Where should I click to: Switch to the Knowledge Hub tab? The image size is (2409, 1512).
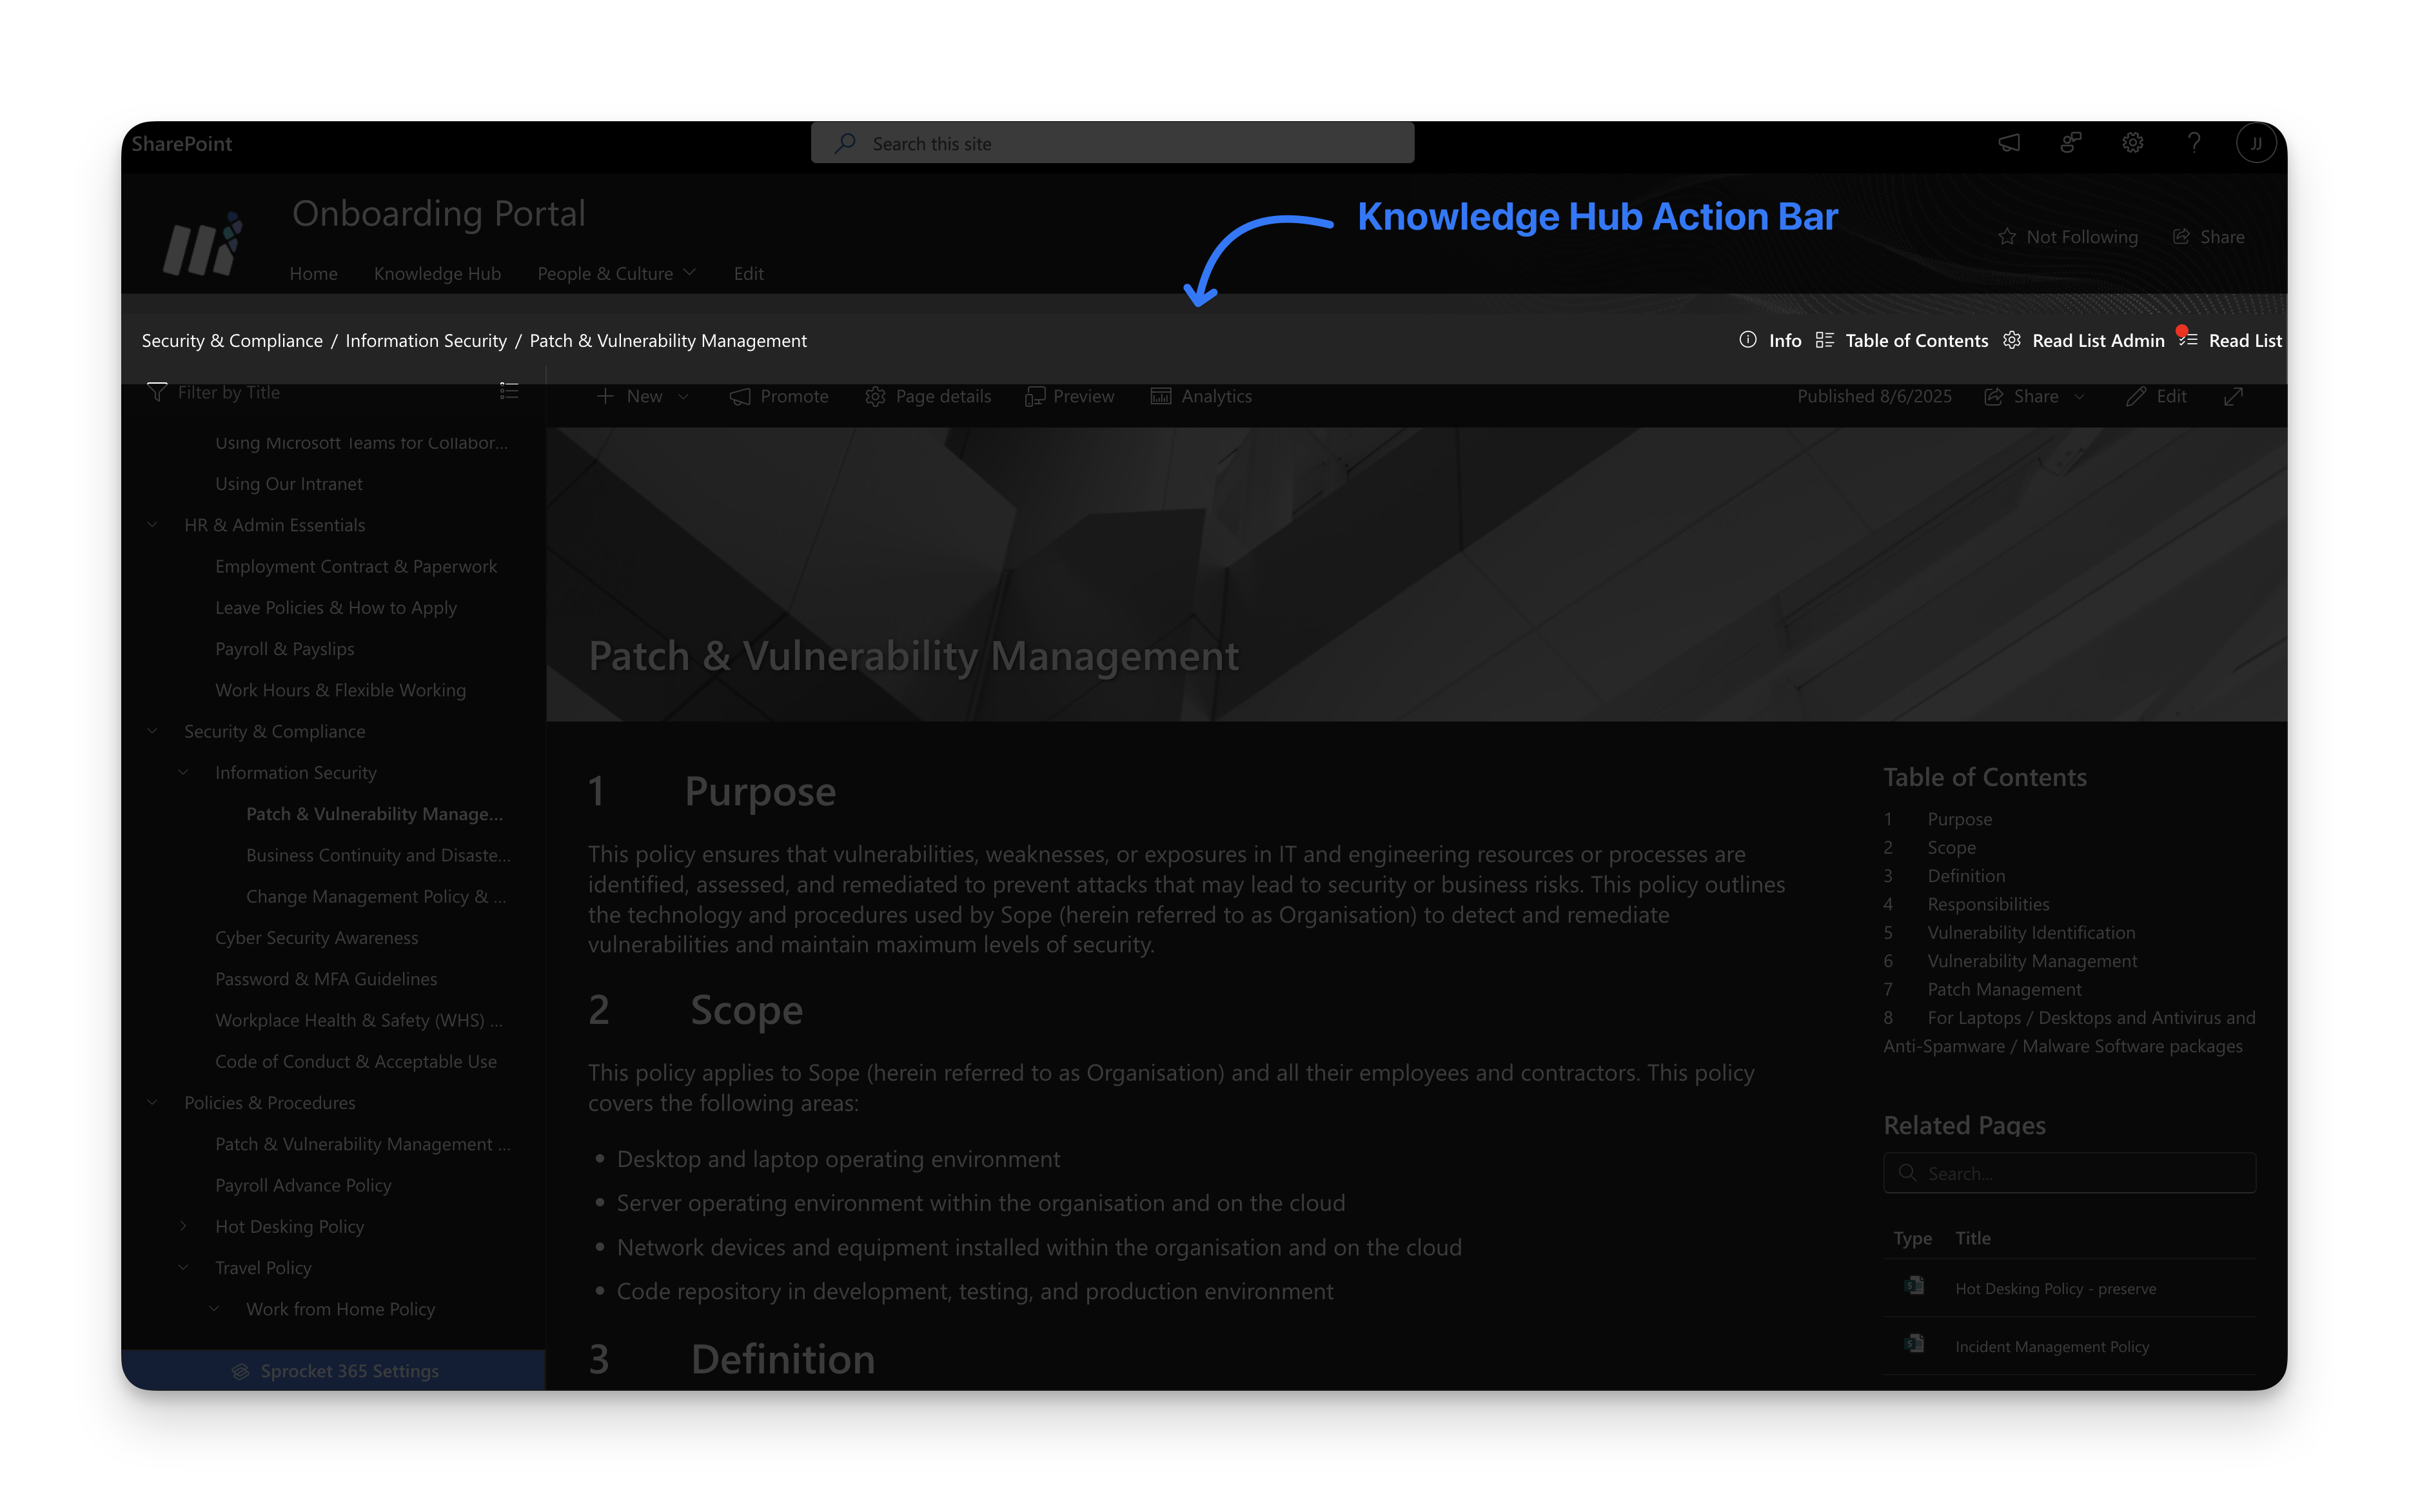[x=437, y=273]
